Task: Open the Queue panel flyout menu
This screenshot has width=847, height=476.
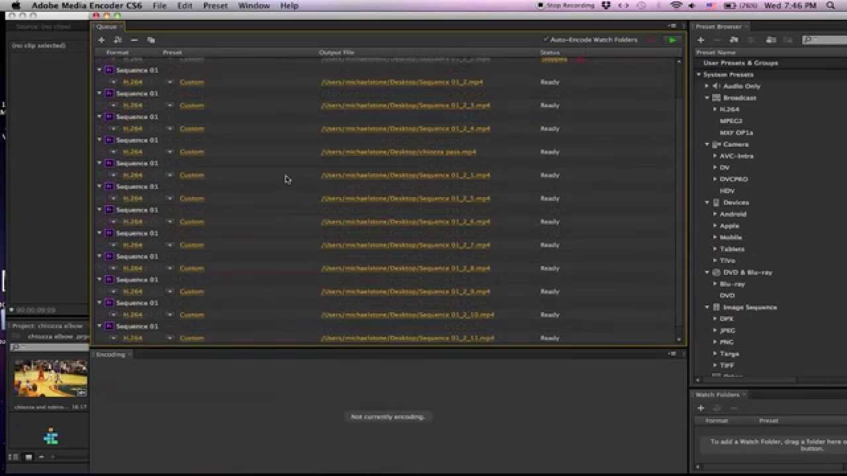Action: [673, 26]
